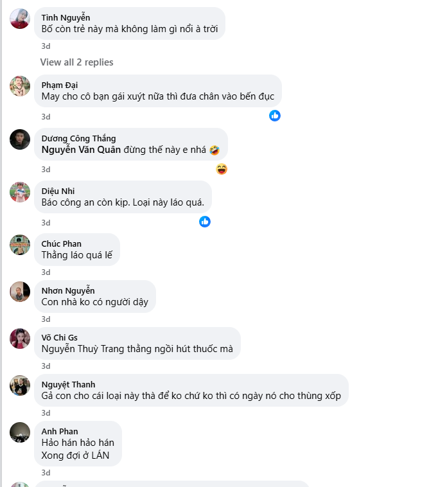Open Tình Nguyễn's profile picture
Screen dimensions: 438x487
point(20,19)
